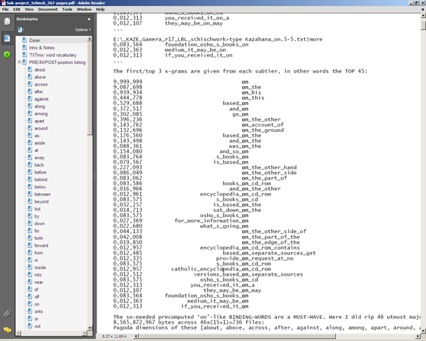This screenshot has height=341, width=426.
Task: Click the new bookmark options icon
Action: click(x=21, y=30)
